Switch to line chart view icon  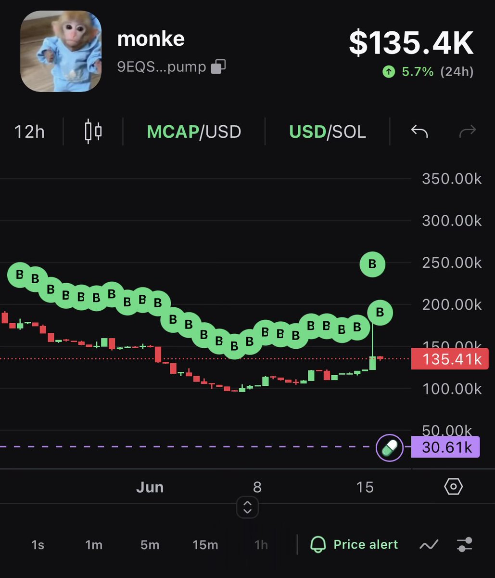tap(429, 545)
